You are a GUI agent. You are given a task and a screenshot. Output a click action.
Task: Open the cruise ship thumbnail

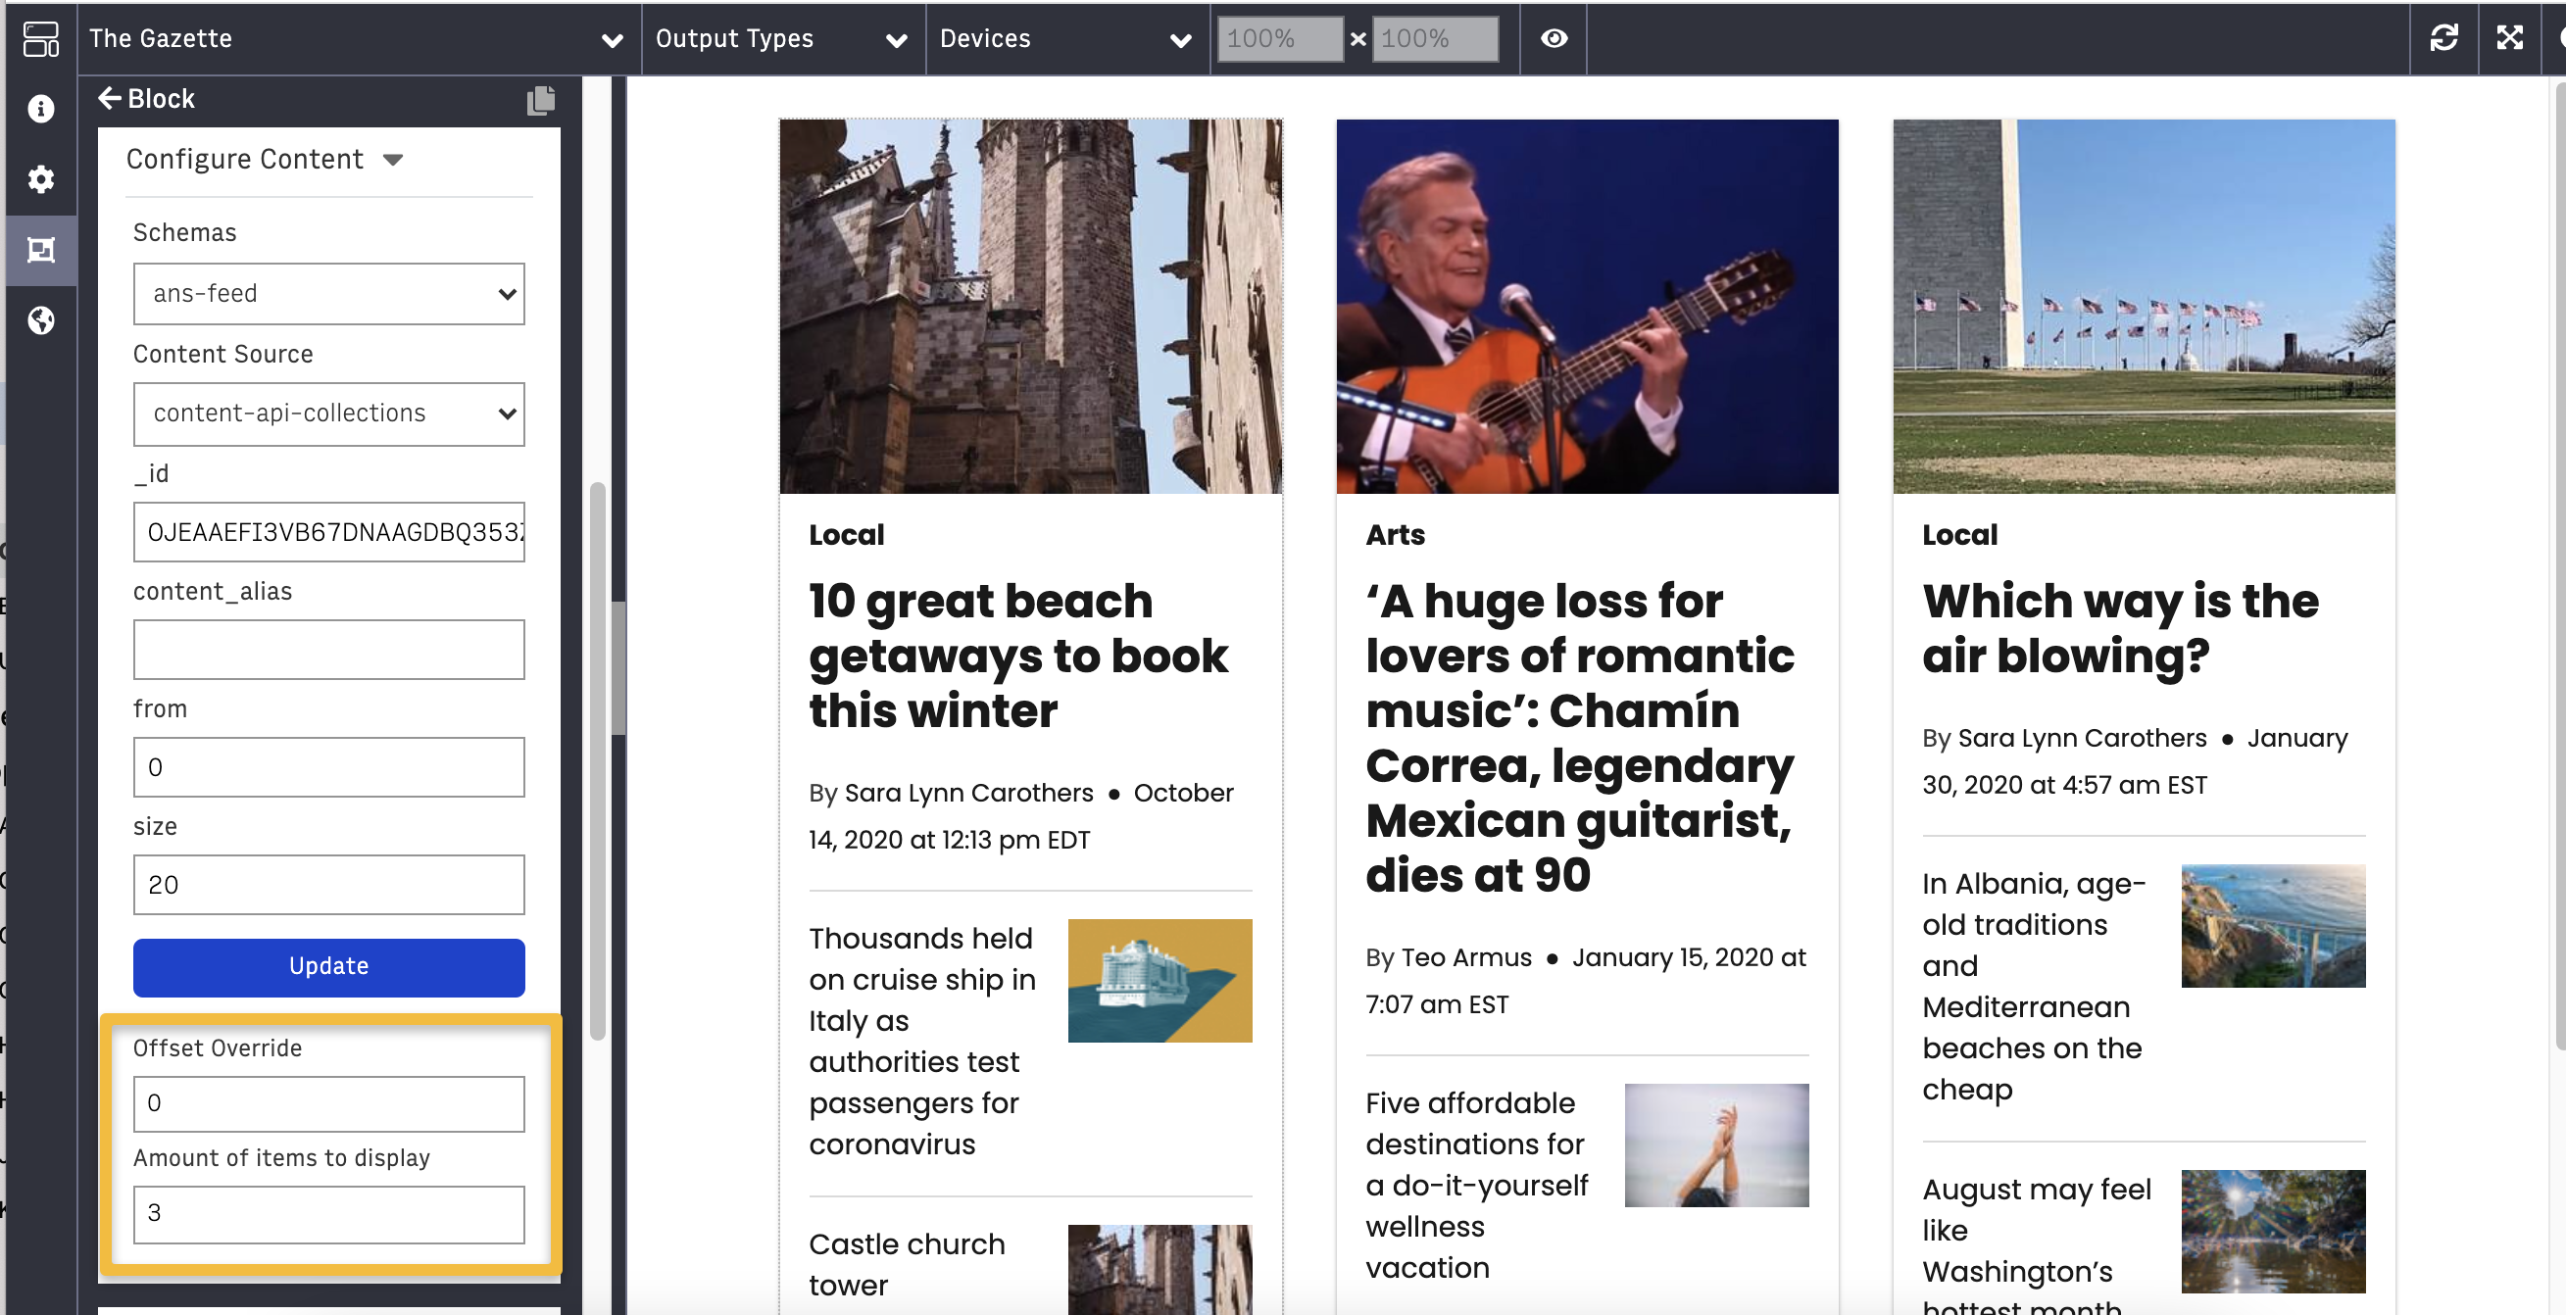[1160, 981]
